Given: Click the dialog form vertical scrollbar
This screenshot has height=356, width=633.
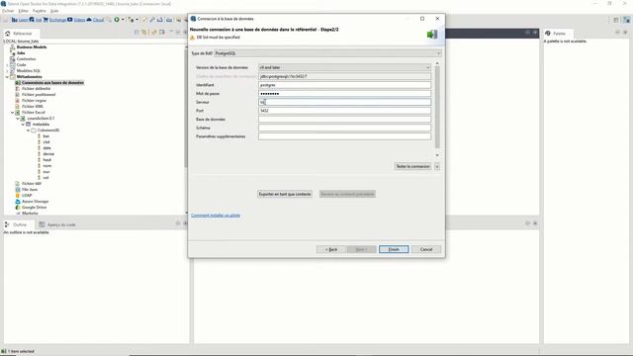Looking at the screenshot, I should [x=437, y=109].
